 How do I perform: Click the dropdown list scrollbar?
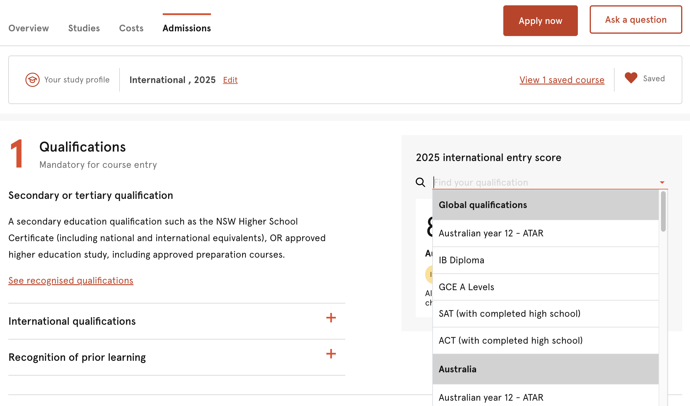663,212
